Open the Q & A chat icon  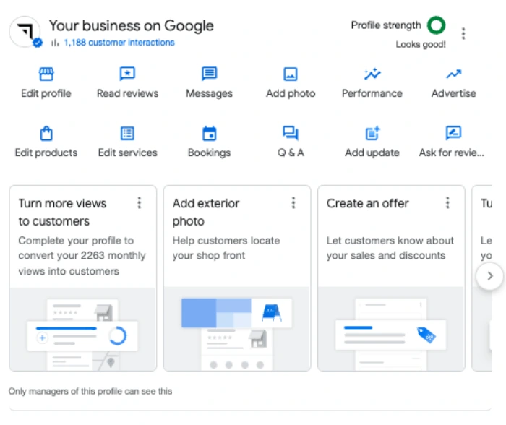tap(291, 133)
